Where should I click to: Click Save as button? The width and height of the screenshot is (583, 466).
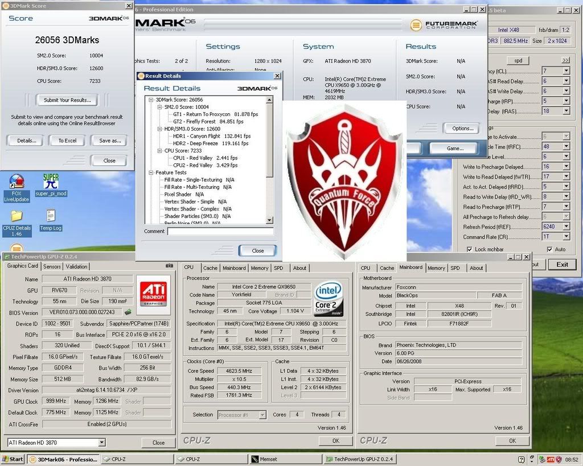pyautogui.click(x=110, y=141)
